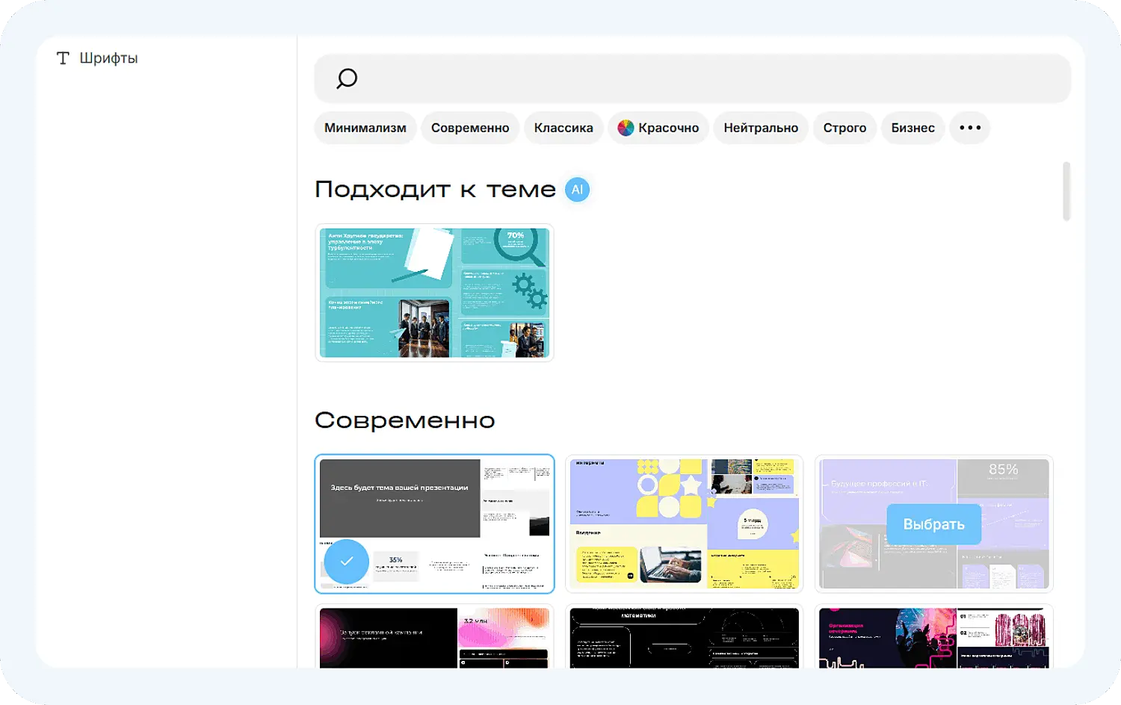Click the search magnifier icon
The image size is (1121, 705).
pos(347,78)
